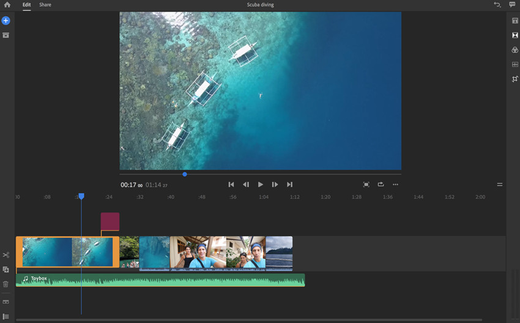This screenshot has height=323, width=520.
Task: Click the timeline horizontal scrollbar
Action: (249, 320)
